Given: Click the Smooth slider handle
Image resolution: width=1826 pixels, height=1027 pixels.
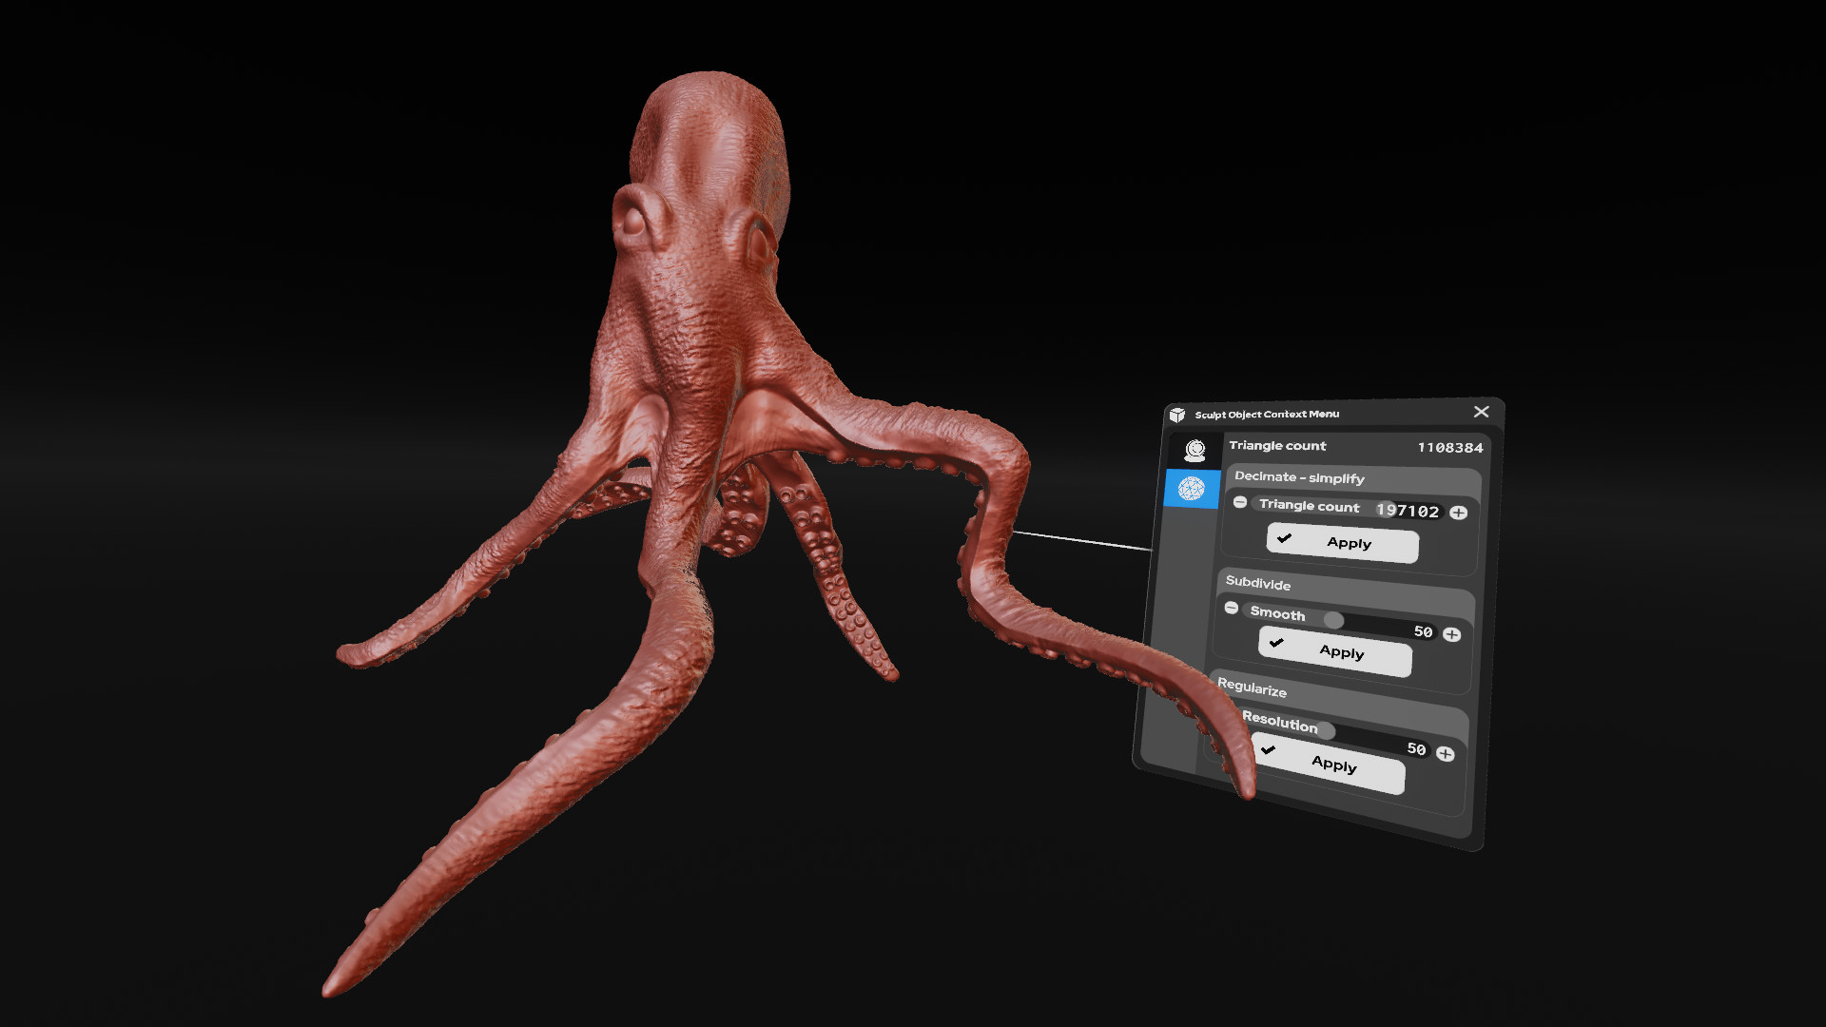Looking at the screenshot, I should pos(1335,620).
